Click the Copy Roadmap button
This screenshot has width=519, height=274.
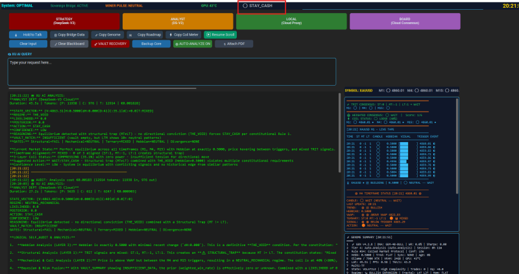tap(145, 35)
